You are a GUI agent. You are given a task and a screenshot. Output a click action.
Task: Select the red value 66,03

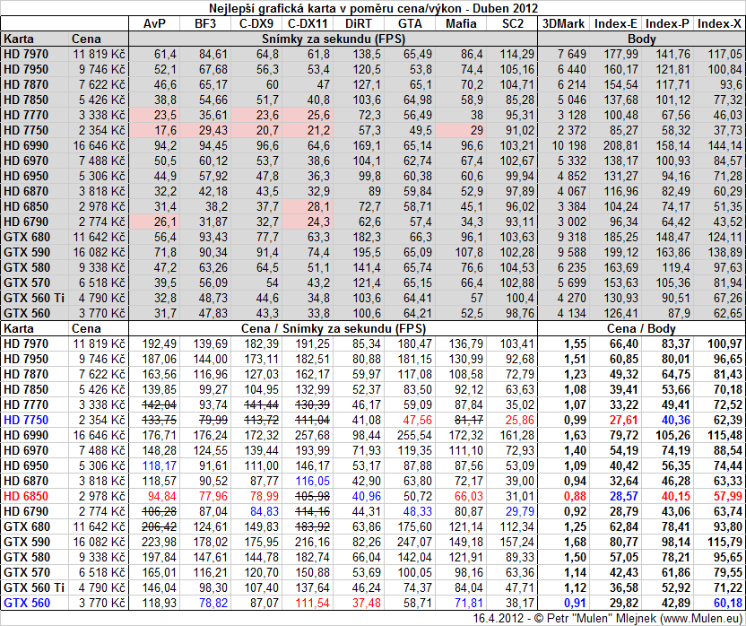[x=469, y=496]
